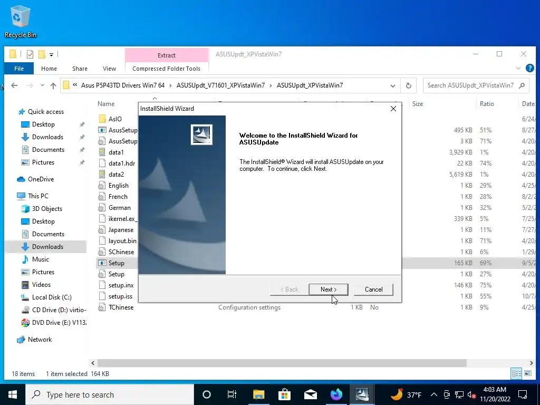Select the data2 cabinet file
Viewport: 540px width, 405px height.
pyautogui.click(x=116, y=174)
